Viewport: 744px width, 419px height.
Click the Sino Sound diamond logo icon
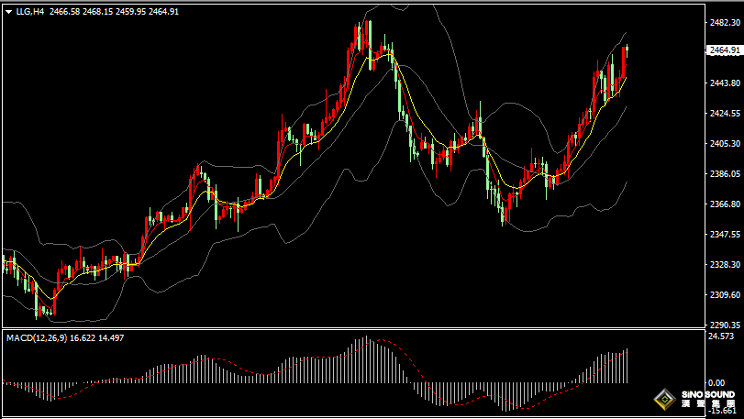664,400
